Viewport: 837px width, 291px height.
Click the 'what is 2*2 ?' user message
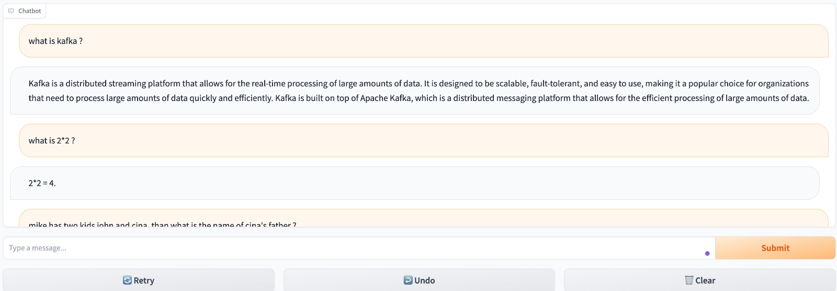(52, 141)
